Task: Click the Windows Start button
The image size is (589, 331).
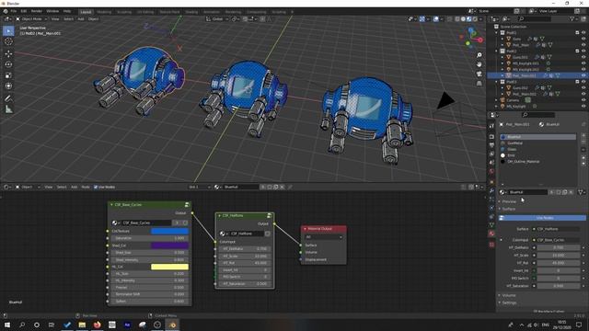Action: [x=6, y=325]
